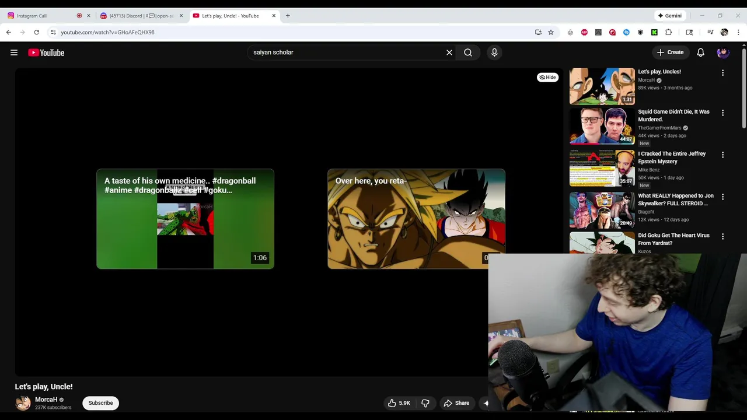Open options for Let's play, Uncles! suggestion
This screenshot has width=747, height=420.
click(x=722, y=73)
